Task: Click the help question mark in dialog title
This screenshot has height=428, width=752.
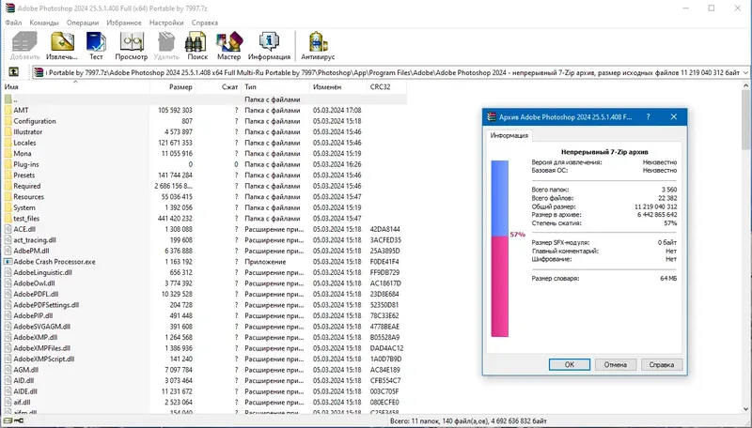Action: pos(648,116)
